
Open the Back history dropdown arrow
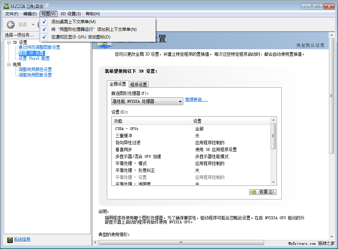(x=33, y=25)
